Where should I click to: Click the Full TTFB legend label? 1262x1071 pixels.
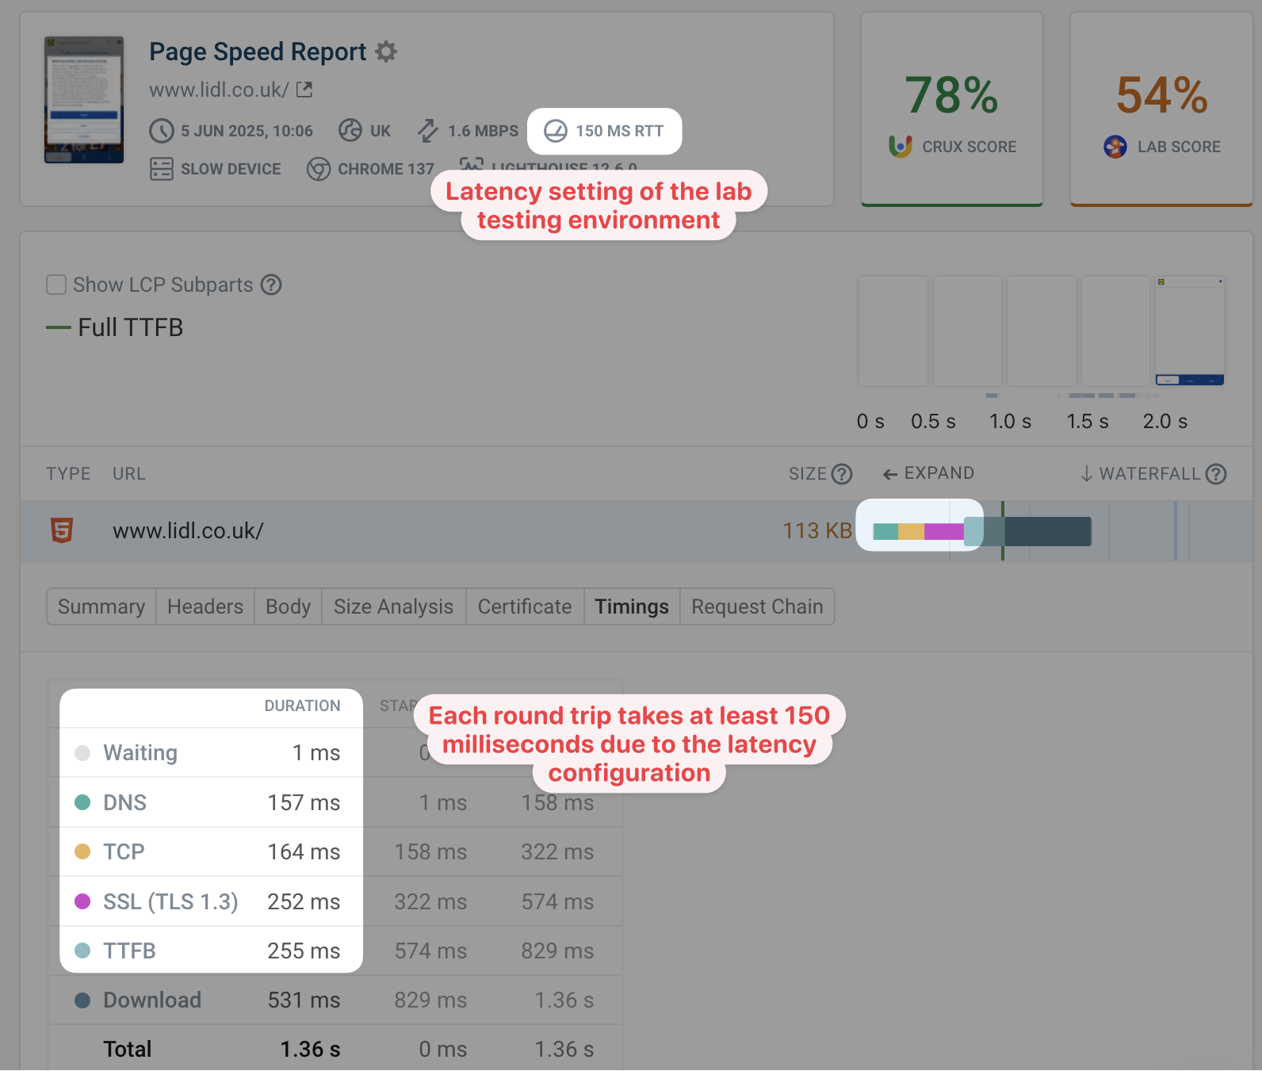pos(131,327)
